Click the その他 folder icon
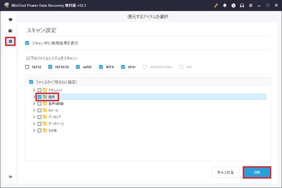The image size is (282, 188). (45, 130)
